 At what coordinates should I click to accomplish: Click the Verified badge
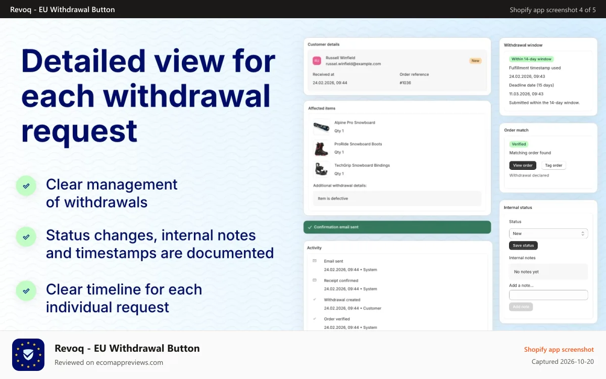pyautogui.click(x=519, y=144)
